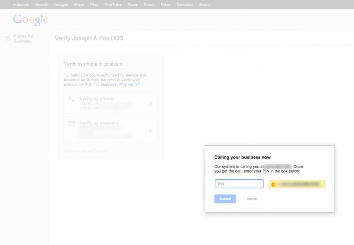Click the Verify by phone or postcard heading

tap(93, 64)
